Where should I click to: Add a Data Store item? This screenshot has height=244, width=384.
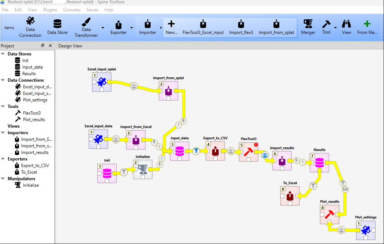(x=57, y=27)
